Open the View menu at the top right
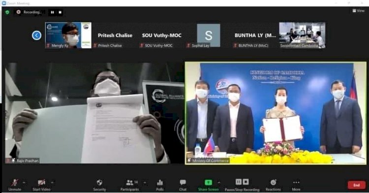This screenshot has width=369, height=193. pyautogui.click(x=358, y=11)
